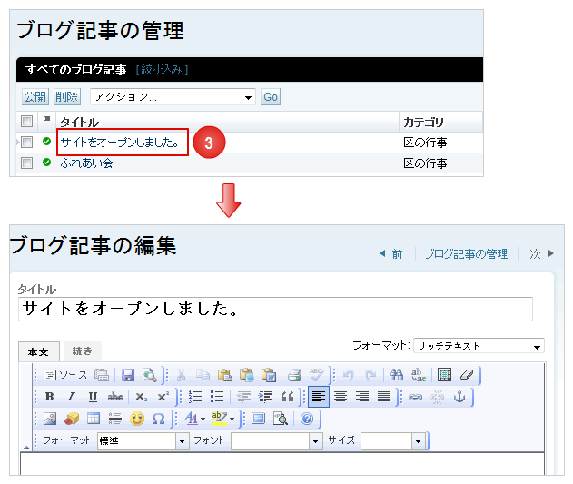
Task: Click the ブログ記事の管理 navigation link
Action: (466, 253)
